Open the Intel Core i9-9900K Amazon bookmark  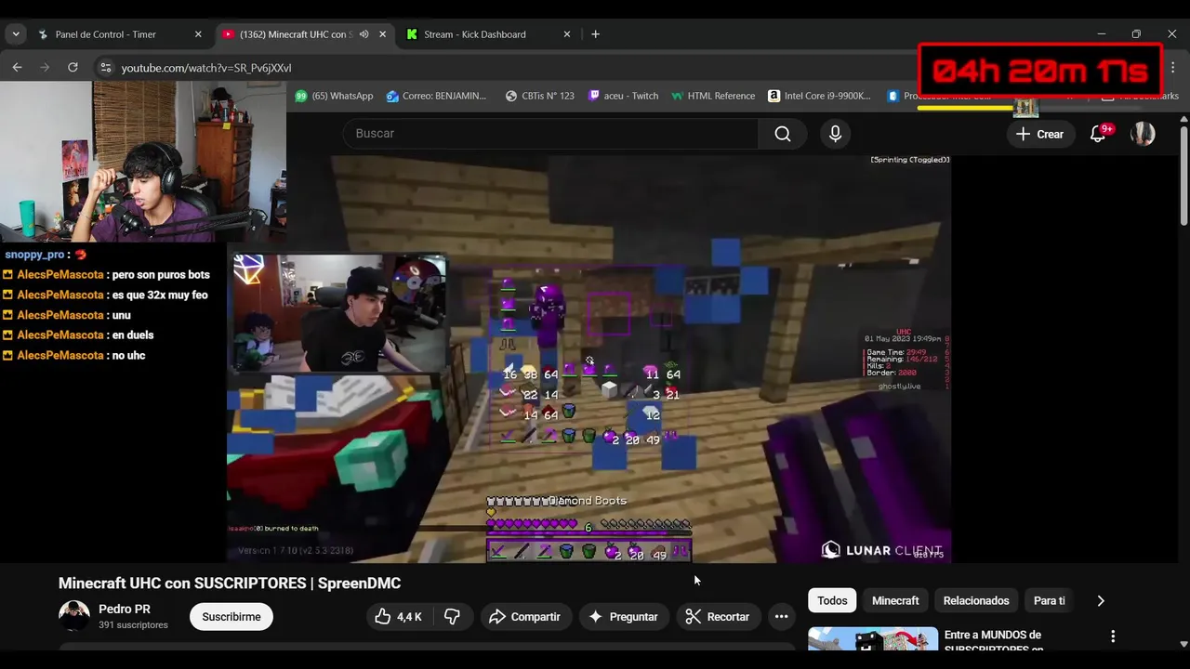click(819, 96)
